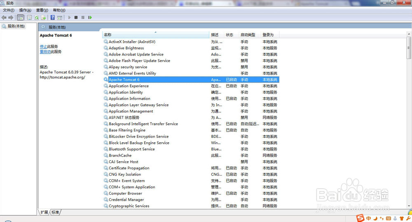This screenshot has height=222, width=412.
Task: Switch to the 标准 tab
Action: pos(55,212)
